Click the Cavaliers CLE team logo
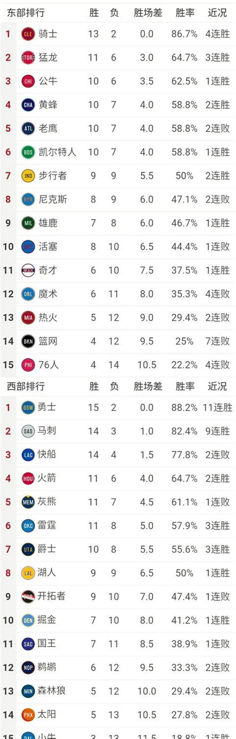Viewport: 236px width, 739px height. click(x=28, y=34)
